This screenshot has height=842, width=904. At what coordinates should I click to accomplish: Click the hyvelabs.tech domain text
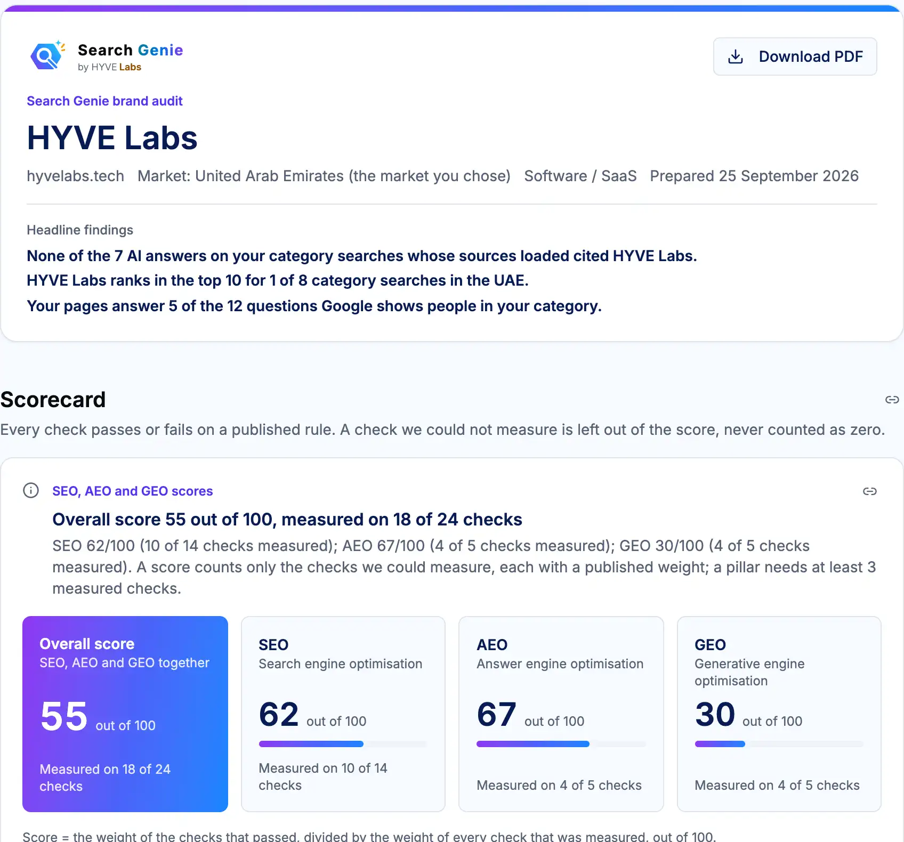click(x=75, y=176)
